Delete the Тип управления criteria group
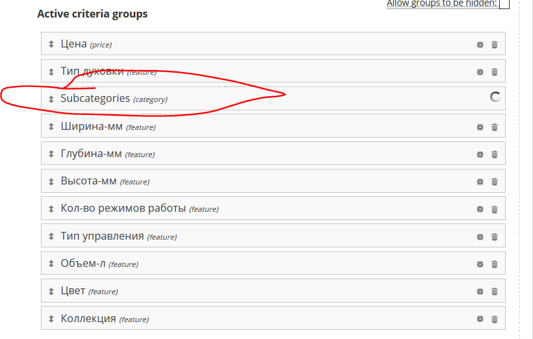Image resolution: width=533 pixels, height=339 pixels. click(x=495, y=236)
